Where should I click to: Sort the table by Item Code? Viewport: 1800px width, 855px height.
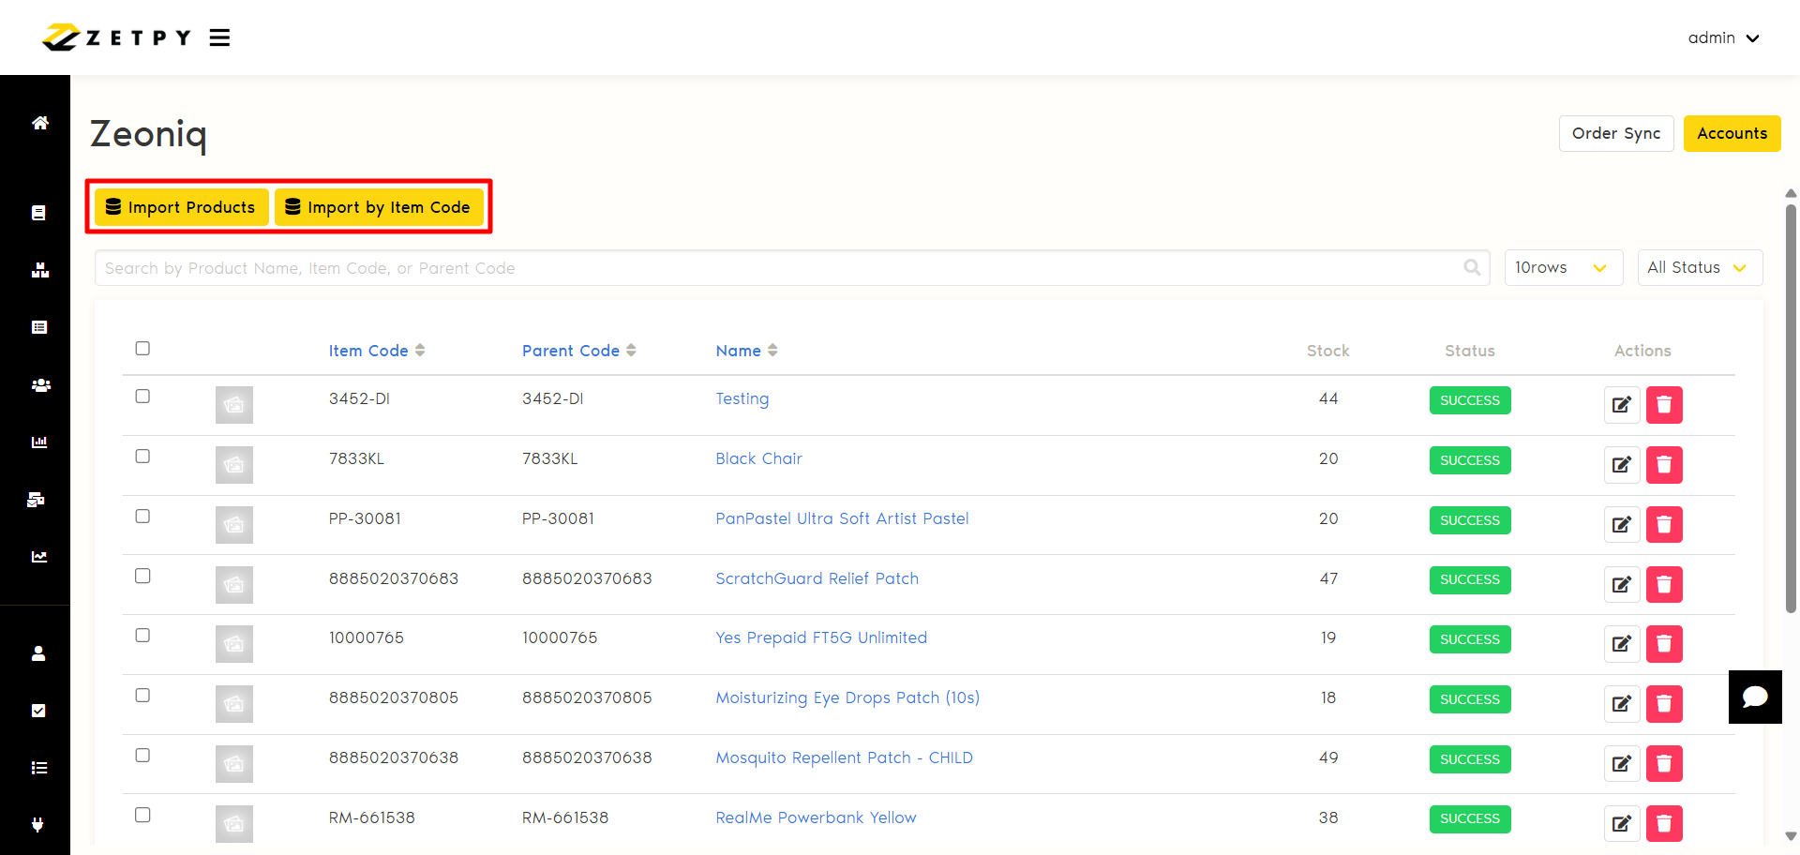coord(377,351)
